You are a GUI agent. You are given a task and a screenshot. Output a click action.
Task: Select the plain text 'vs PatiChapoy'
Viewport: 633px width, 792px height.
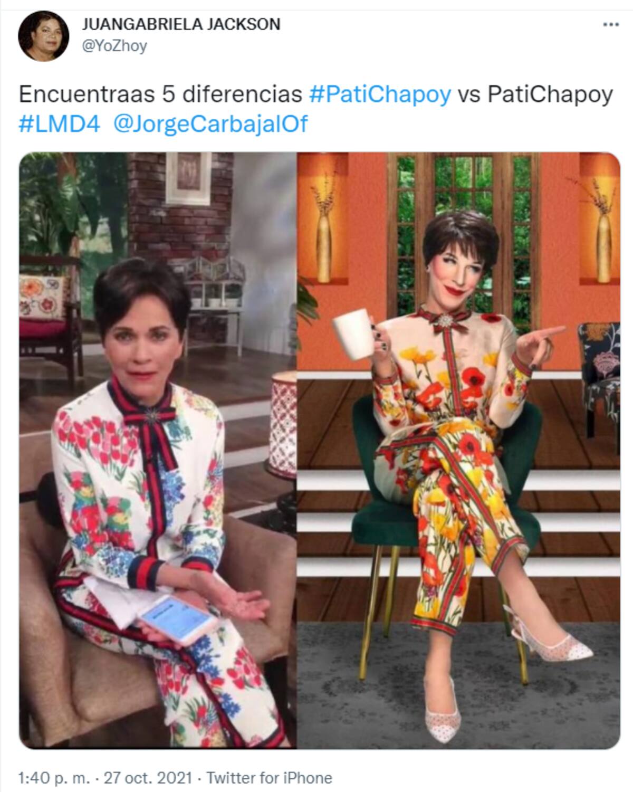point(535,94)
